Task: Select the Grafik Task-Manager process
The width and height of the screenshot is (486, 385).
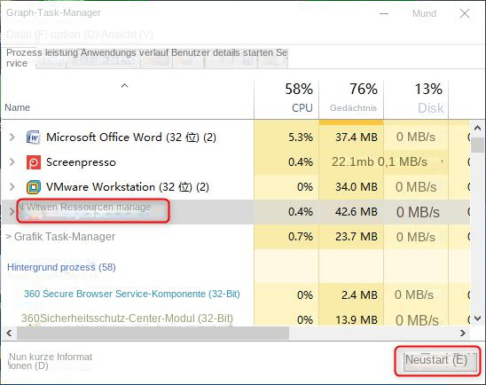Action: coord(65,237)
